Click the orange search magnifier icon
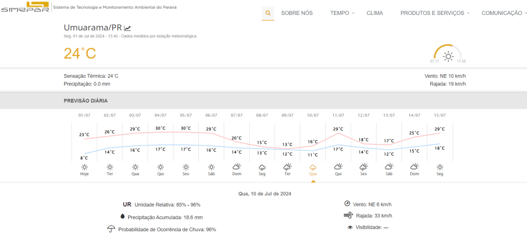Image resolution: width=527 pixels, height=240 pixels. coord(268,13)
